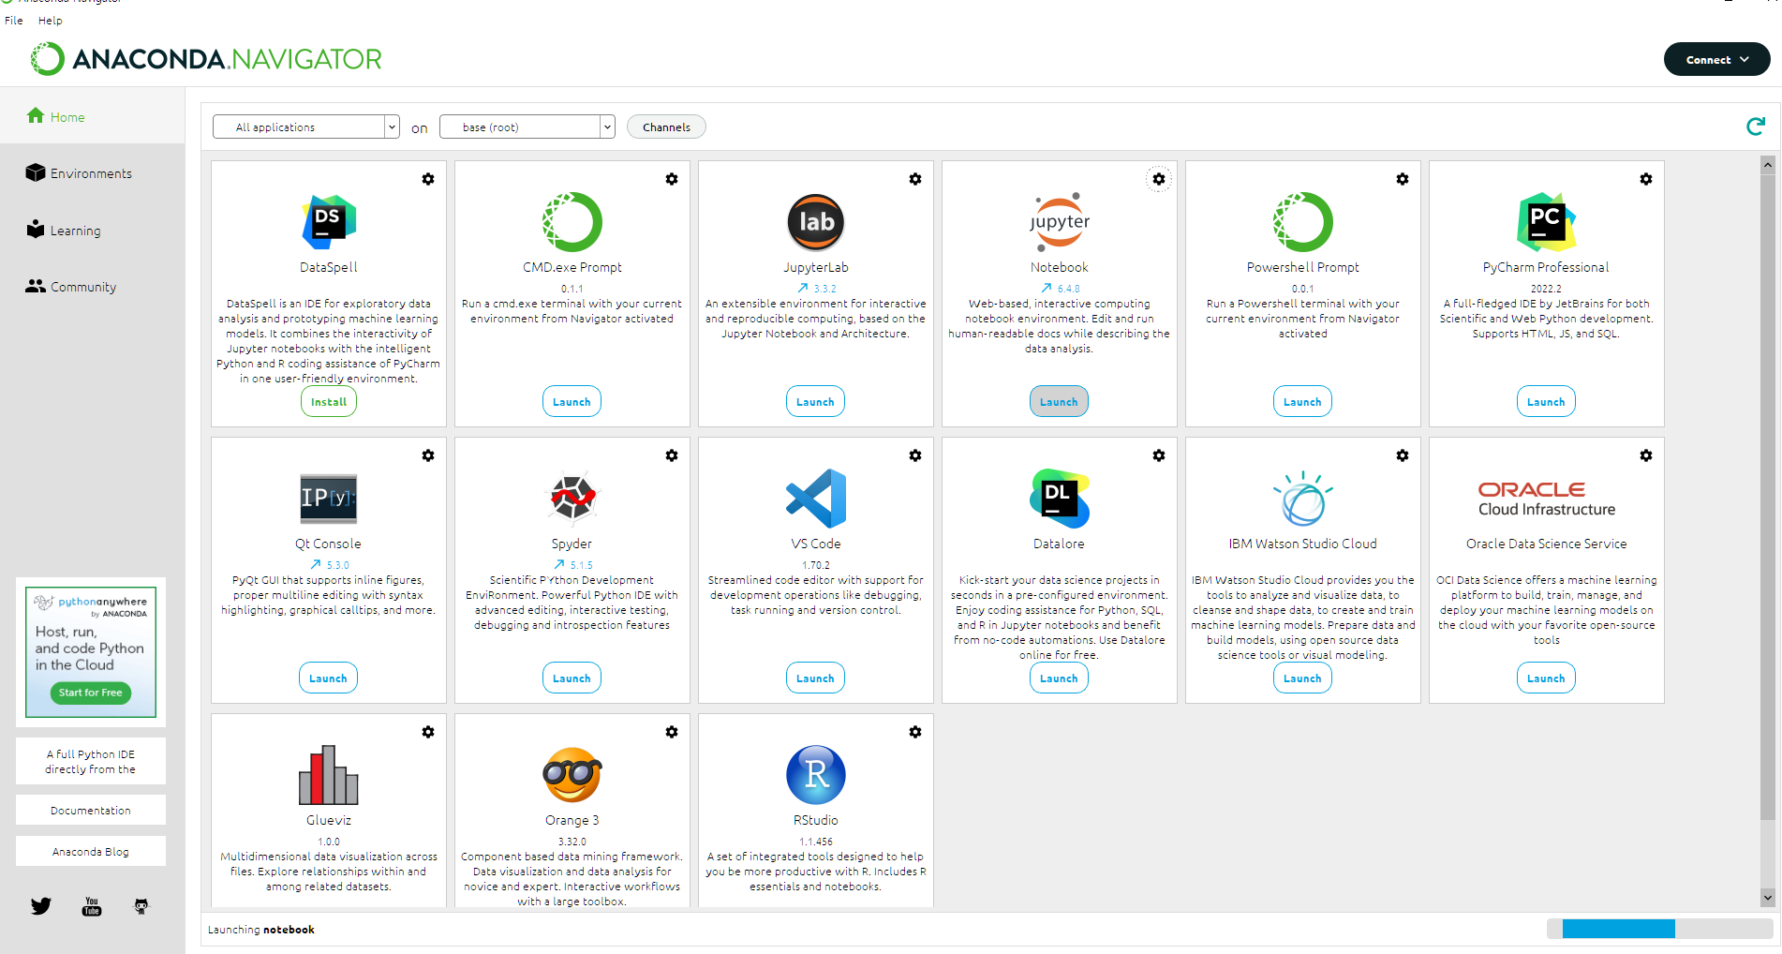This screenshot has height=954, width=1782.
Task: Switch to the Community tab
Action: [92, 287]
